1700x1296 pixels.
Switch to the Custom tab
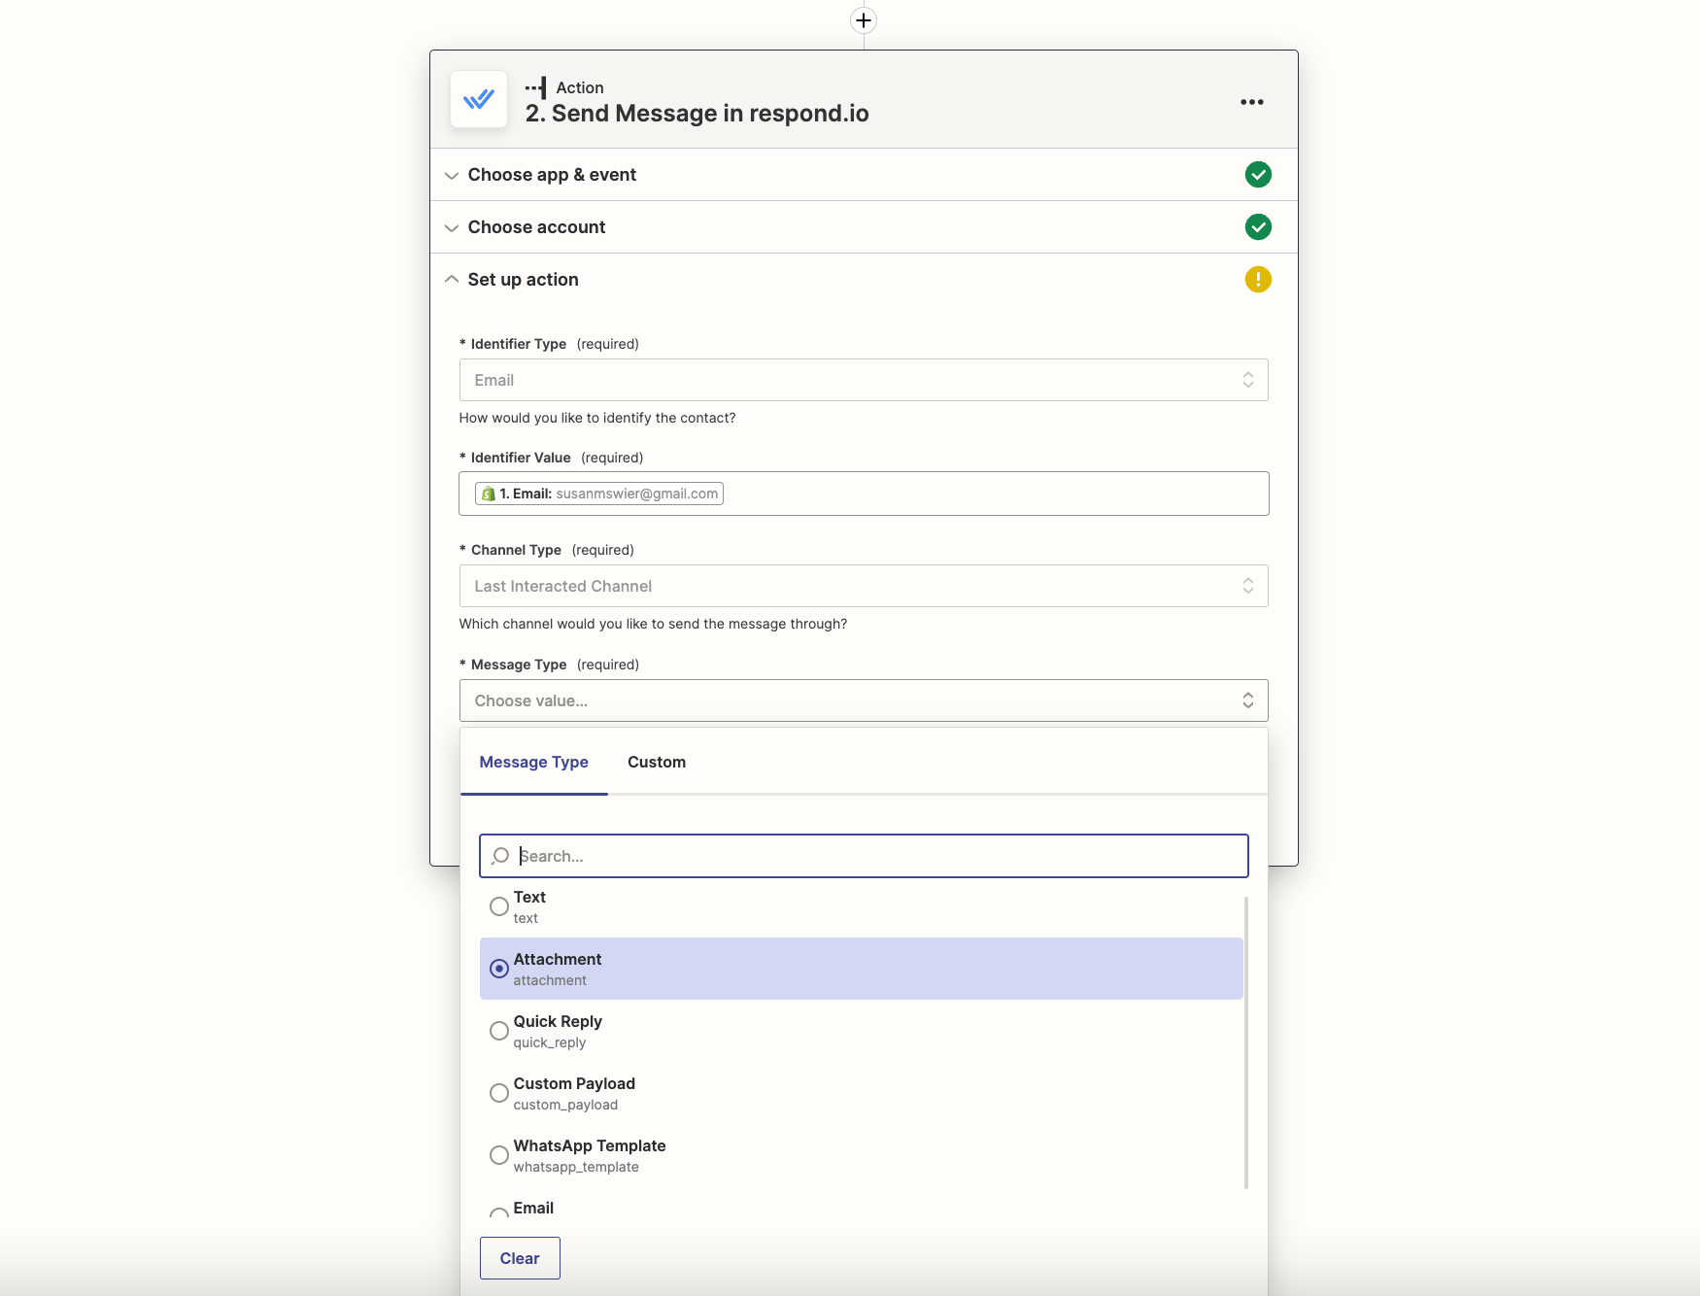tap(656, 762)
